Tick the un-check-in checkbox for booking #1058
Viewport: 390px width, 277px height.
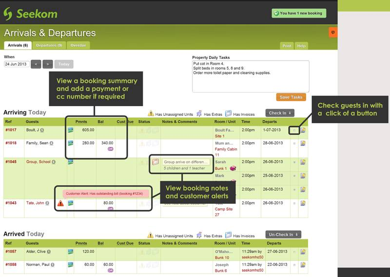point(294,265)
